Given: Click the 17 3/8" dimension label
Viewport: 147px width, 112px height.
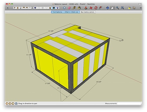Looking at the screenshot, I should (48, 84).
